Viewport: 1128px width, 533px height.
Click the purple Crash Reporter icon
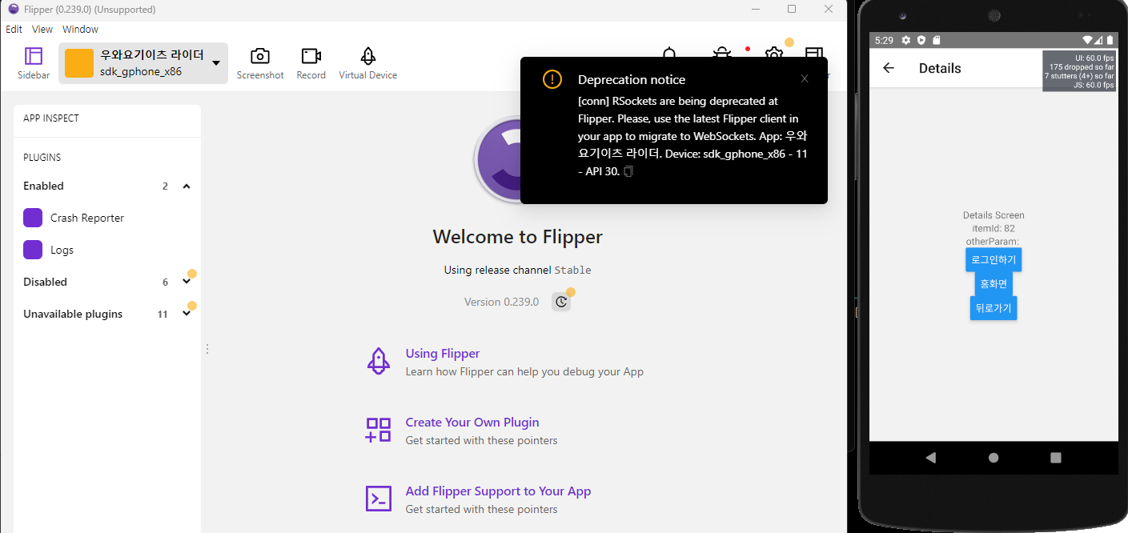(33, 218)
